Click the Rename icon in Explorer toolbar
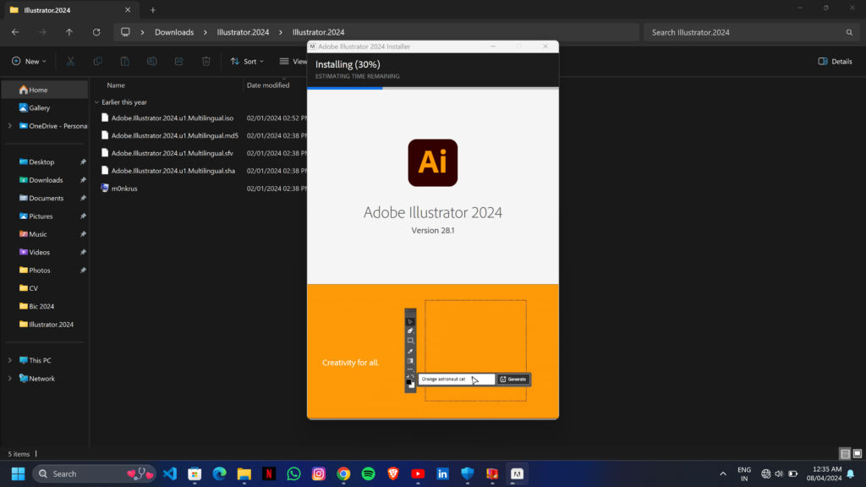Image resolution: width=866 pixels, height=487 pixels. click(152, 61)
